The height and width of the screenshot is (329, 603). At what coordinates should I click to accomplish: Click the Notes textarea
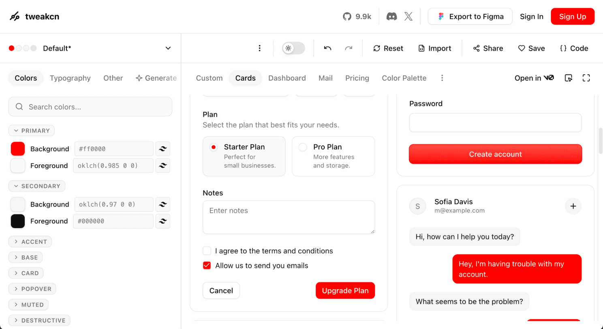coord(289,217)
